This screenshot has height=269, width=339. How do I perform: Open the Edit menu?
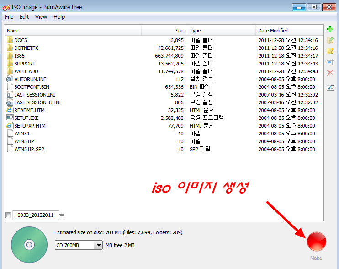pos(24,17)
